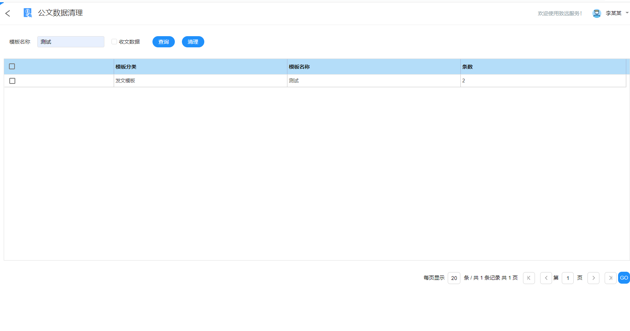Viewport: 630px width, 331px height.
Task: Click the 模板名称 column header
Action: point(374,67)
